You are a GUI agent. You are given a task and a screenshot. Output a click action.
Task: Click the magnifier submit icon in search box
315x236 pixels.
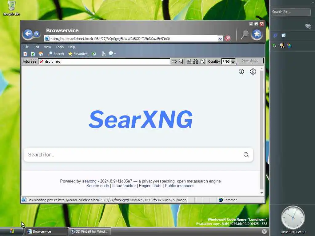246,155
